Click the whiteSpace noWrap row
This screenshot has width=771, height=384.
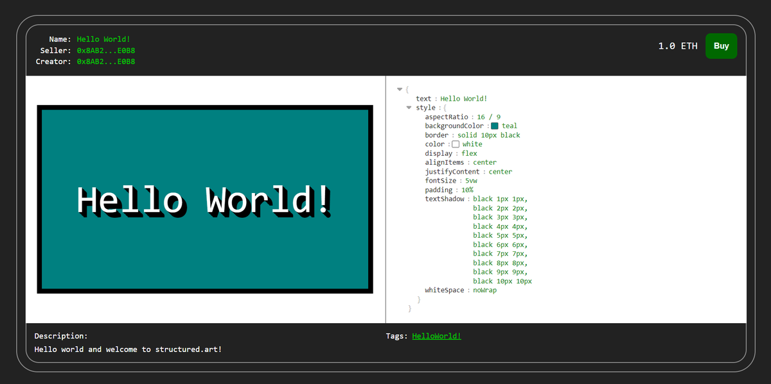coord(461,290)
